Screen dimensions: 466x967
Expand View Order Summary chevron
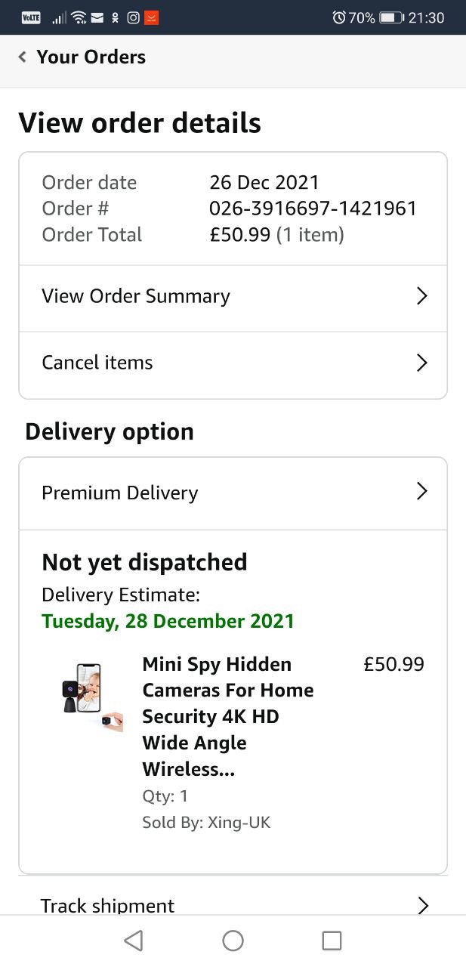point(422,296)
